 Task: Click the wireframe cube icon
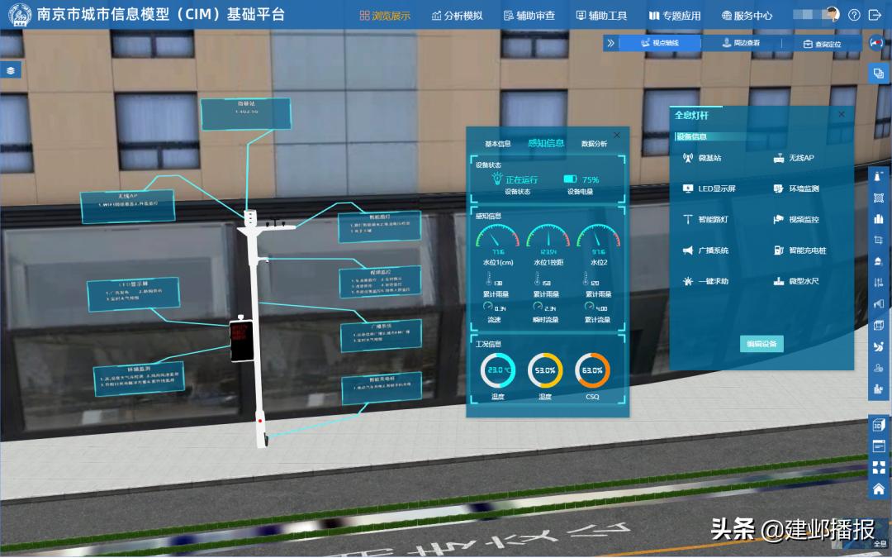878,325
